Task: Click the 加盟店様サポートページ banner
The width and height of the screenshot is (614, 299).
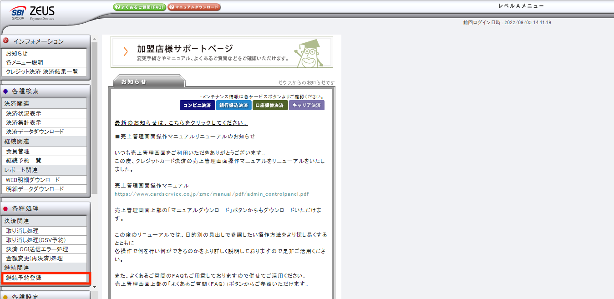Action: click(222, 52)
